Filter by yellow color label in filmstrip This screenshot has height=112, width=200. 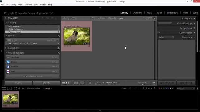[162, 88]
